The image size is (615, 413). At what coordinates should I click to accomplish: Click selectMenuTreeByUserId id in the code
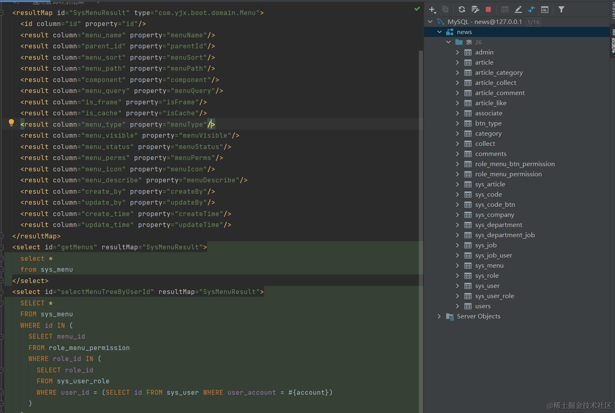click(106, 292)
